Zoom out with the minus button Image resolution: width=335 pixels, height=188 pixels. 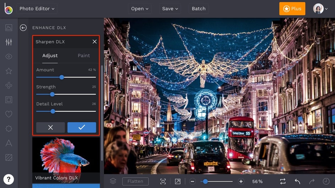click(x=192, y=181)
